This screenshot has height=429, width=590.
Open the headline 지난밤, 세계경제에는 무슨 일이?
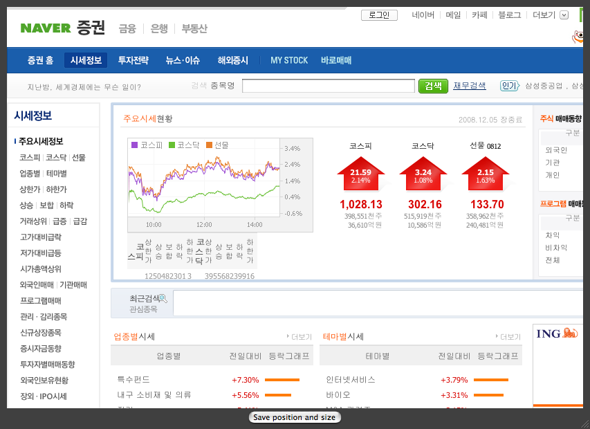coord(84,87)
